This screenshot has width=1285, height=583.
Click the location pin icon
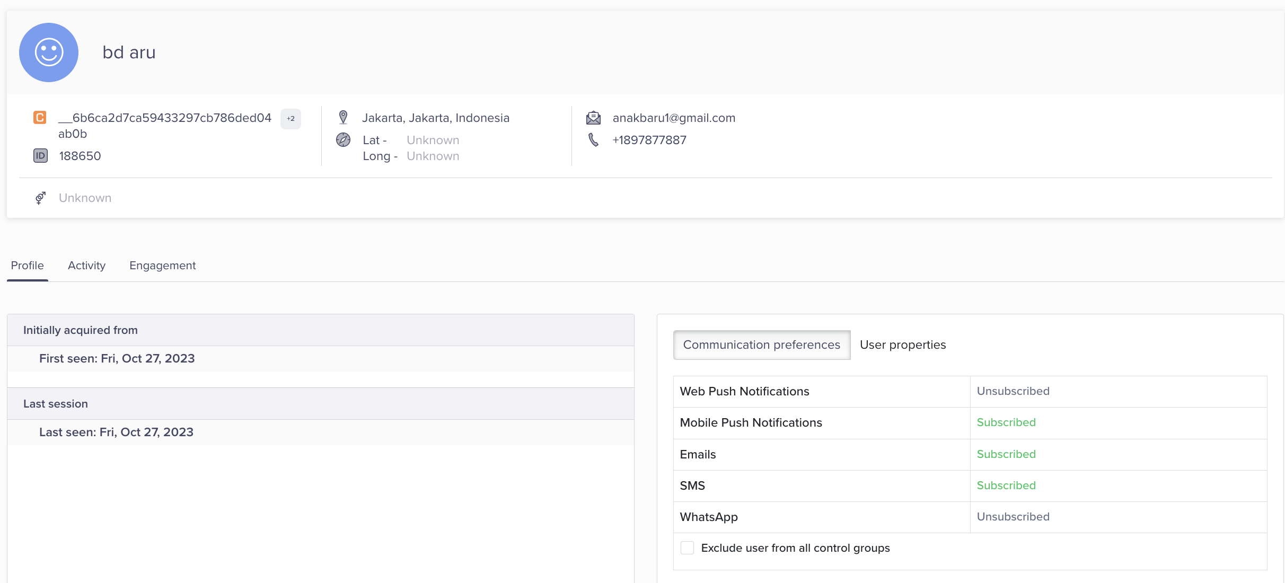pos(343,117)
